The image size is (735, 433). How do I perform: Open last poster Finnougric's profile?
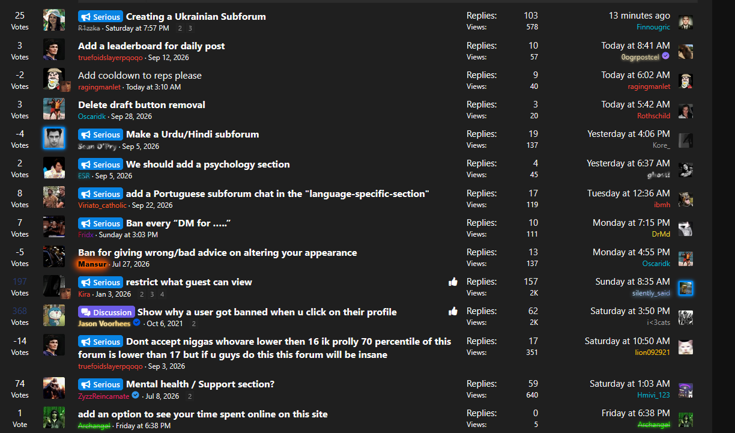click(653, 27)
